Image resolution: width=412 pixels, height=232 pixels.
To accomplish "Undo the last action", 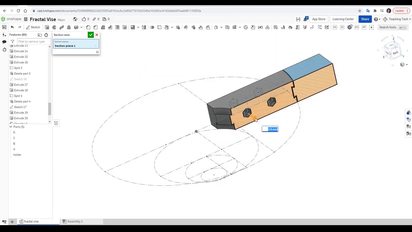I will point(12,27).
